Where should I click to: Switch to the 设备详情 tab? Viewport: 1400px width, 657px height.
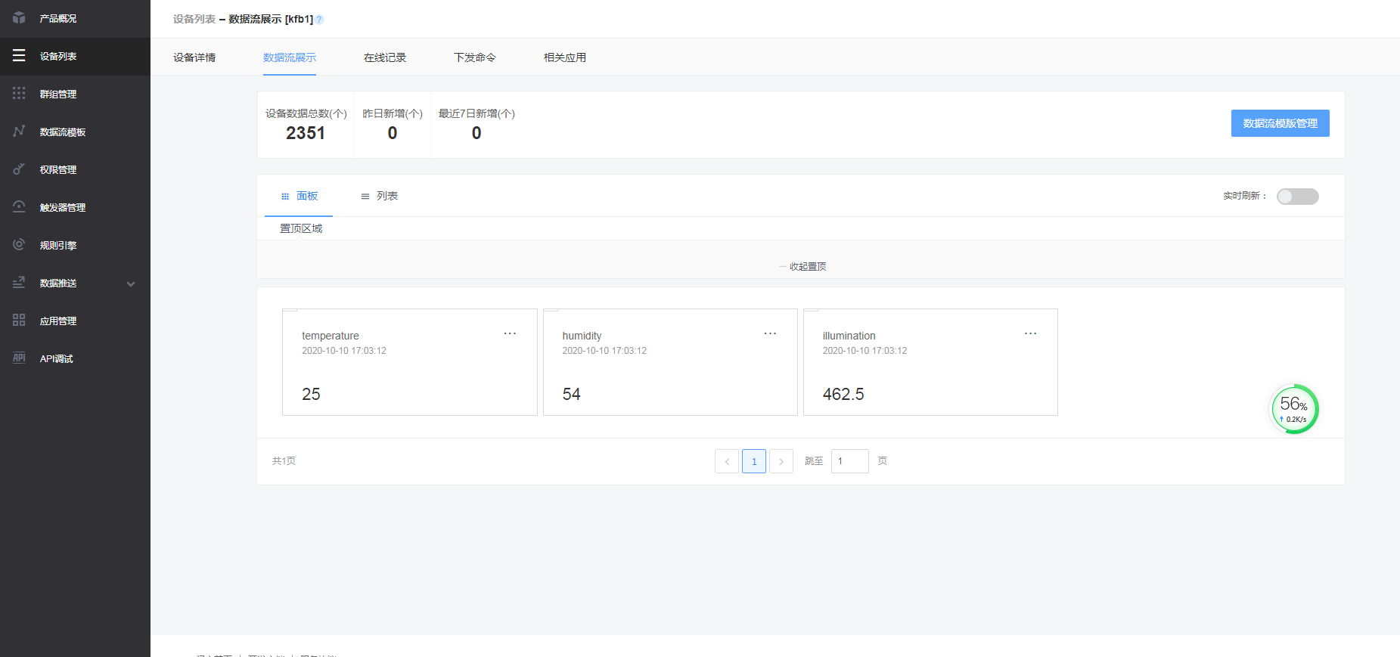(x=194, y=57)
